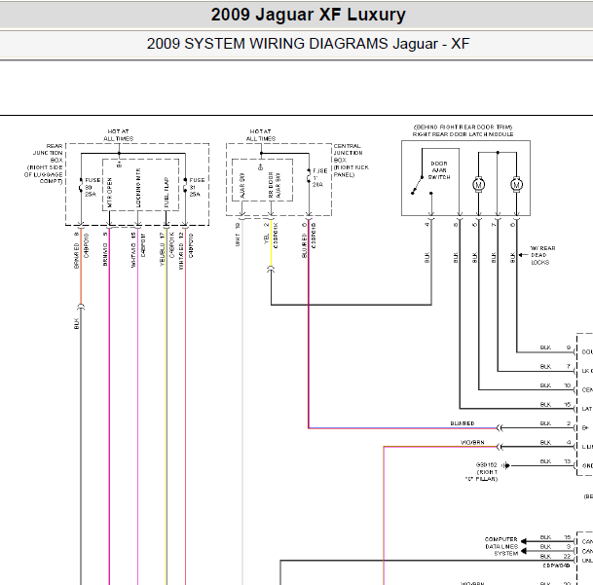Click the '2009 SYSTEM WIRING DIAGRAMS Jaguar - XF' subtitle

309,44
